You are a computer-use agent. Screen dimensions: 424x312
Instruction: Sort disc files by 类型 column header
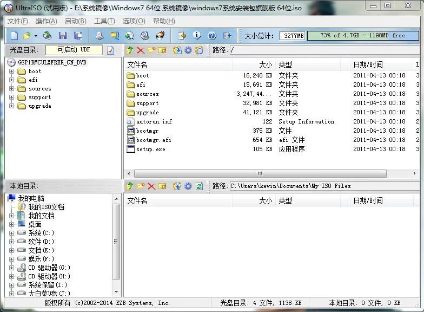[308, 64]
